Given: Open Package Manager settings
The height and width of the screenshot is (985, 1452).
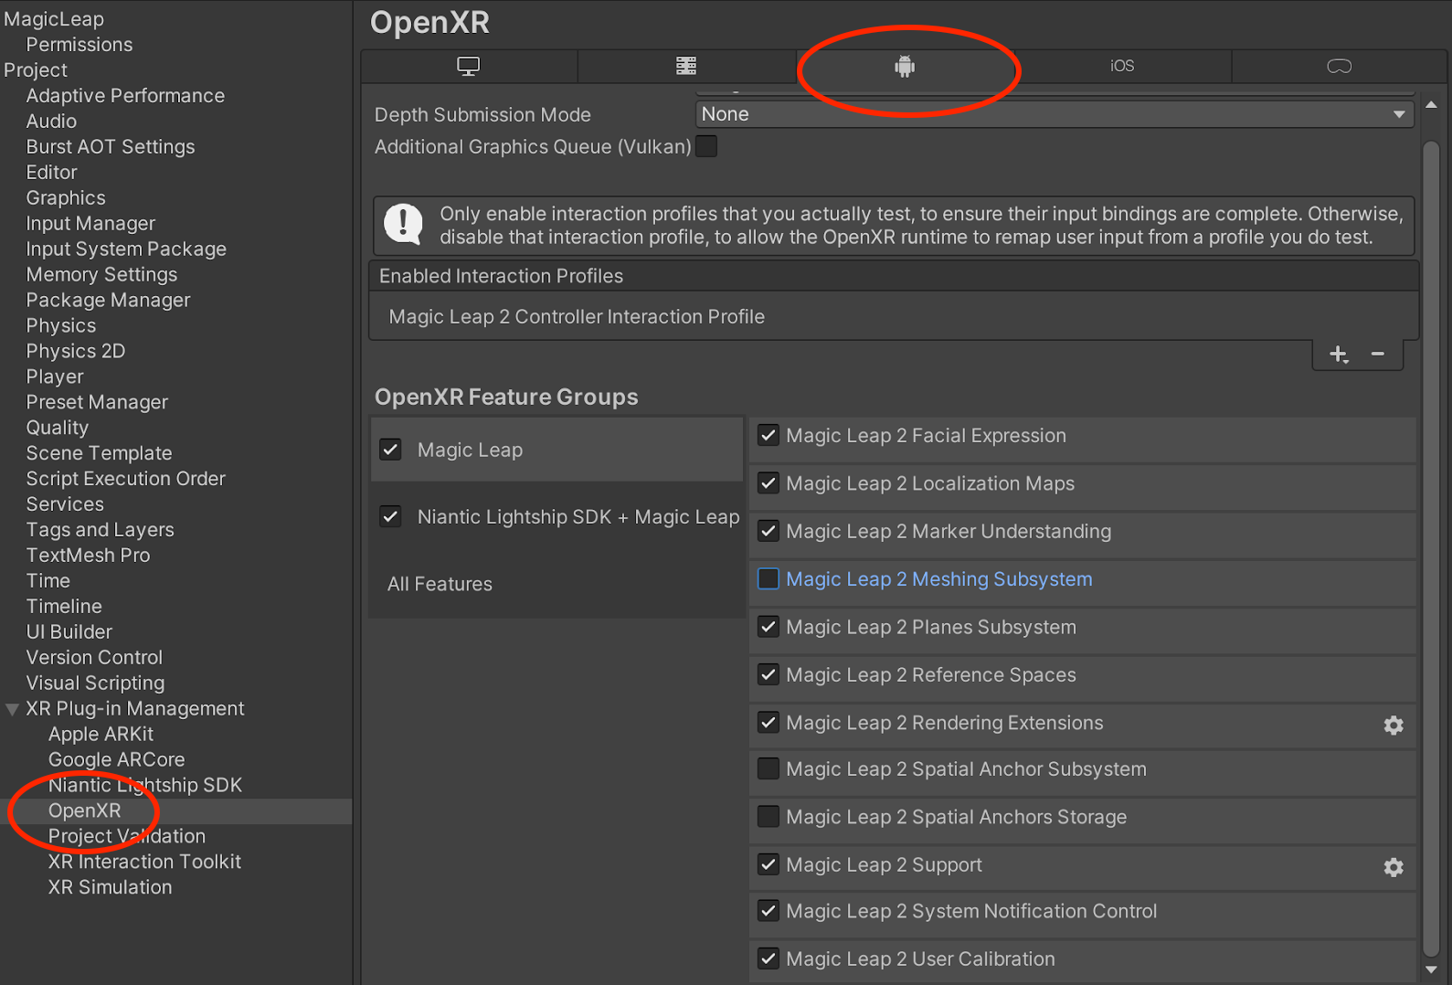Looking at the screenshot, I should (x=108, y=301).
